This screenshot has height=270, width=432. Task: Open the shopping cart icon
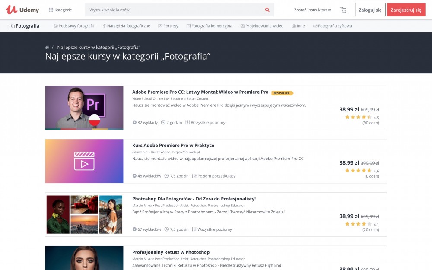tap(343, 10)
